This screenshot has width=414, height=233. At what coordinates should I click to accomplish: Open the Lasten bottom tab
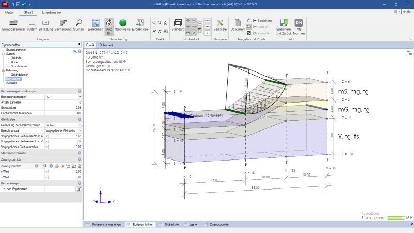click(191, 224)
